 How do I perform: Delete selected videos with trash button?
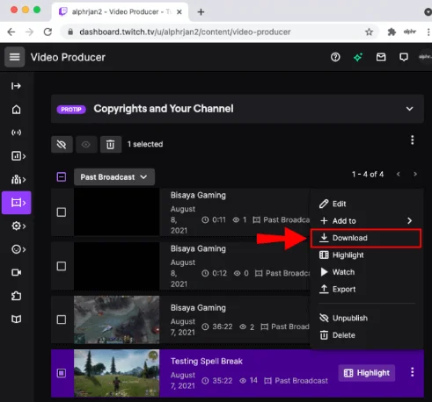[111, 144]
